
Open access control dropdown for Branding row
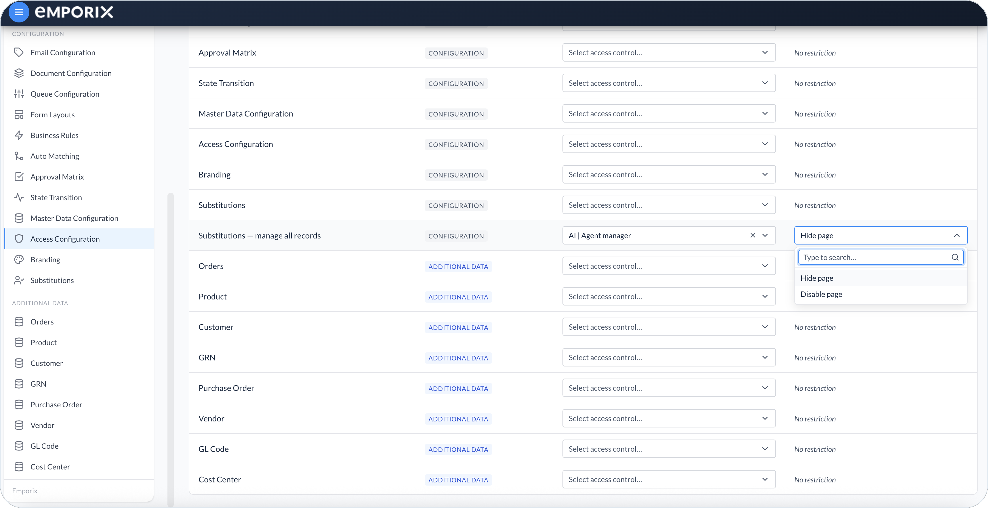(669, 174)
